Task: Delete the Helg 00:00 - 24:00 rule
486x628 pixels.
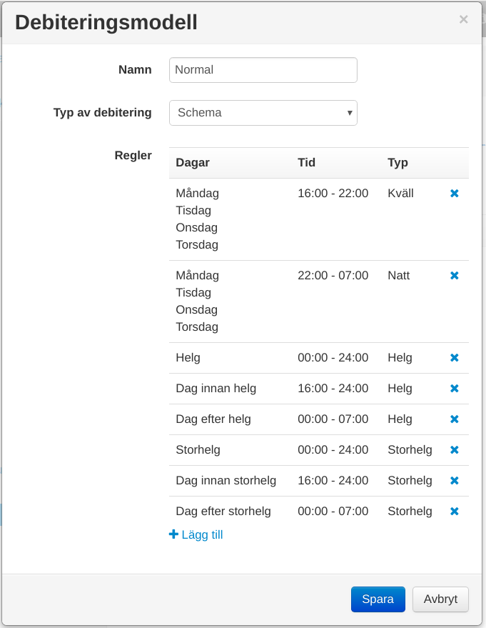Action: (x=454, y=358)
